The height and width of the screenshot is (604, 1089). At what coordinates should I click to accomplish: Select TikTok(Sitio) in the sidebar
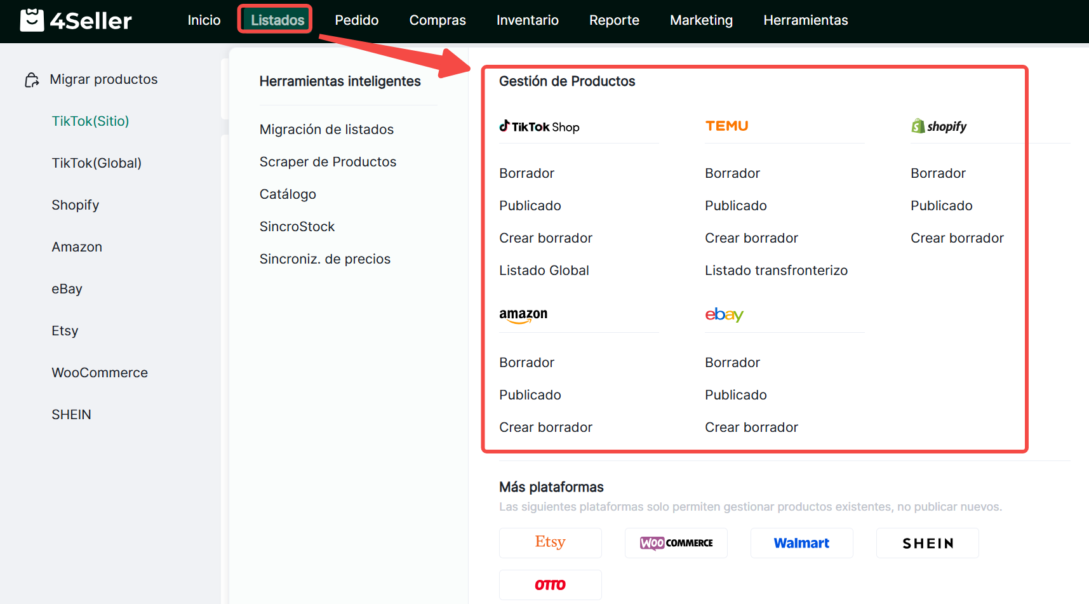(90, 121)
